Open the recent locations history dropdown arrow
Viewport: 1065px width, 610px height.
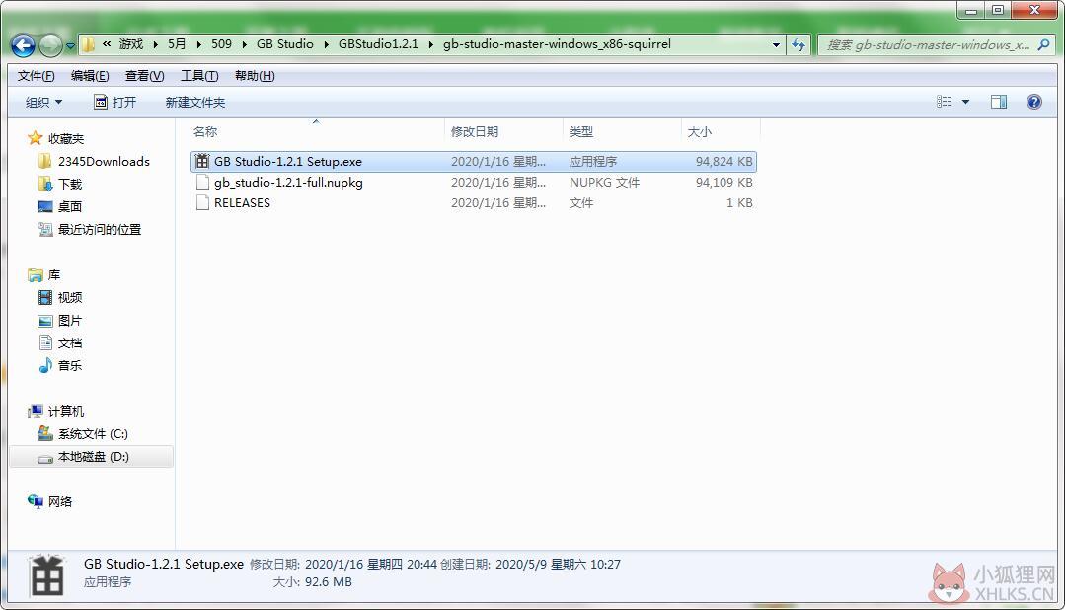point(70,46)
